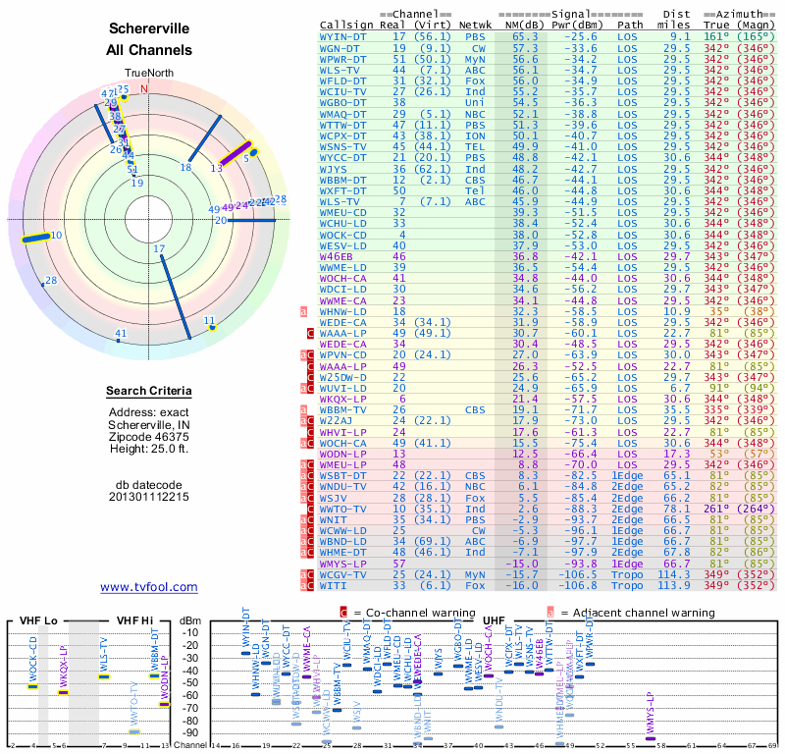785x754 pixels.
Task: Click the WWTO-TV callsign row
Action: pos(547,509)
